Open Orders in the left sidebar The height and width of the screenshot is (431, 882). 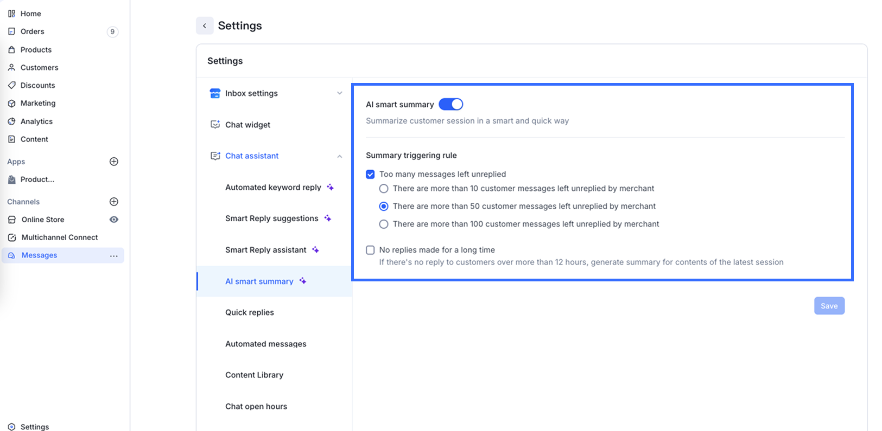[33, 31]
